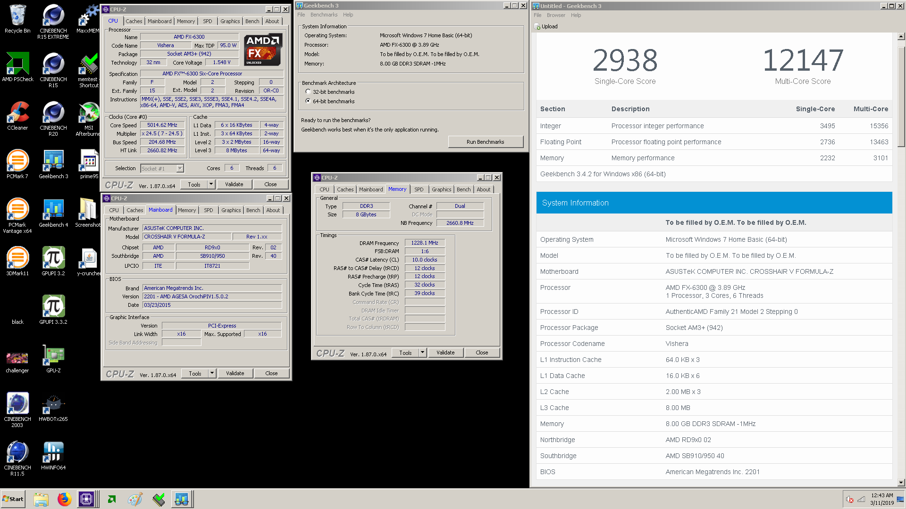
Task: Click the clock in the system tray
Action: point(882,499)
